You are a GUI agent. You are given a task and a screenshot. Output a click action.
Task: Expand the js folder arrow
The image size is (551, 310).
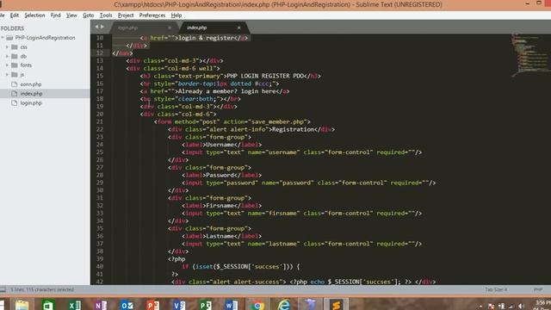click(x=7, y=75)
